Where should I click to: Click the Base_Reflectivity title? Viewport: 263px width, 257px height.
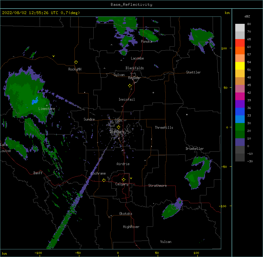coord(131,5)
